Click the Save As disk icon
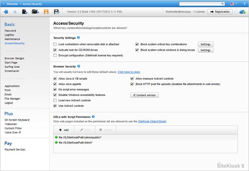The width and height of the screenshot is (249, 171). (57, 12)
